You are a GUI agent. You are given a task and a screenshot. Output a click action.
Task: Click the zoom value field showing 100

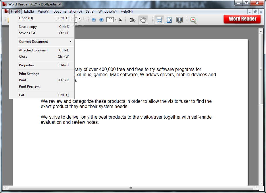click(110, 20)
